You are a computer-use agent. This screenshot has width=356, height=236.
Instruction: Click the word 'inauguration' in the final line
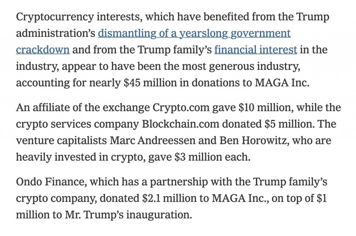click(159, 215)
